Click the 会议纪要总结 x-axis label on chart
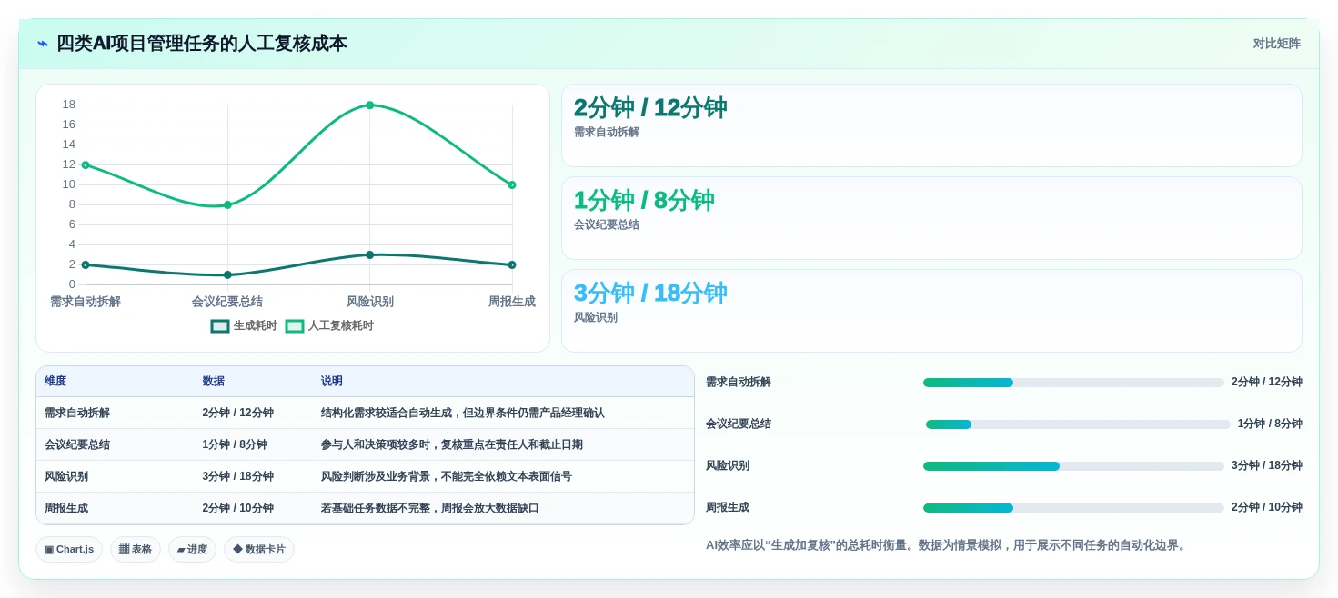This screenshot has height=598, width=1338. 227,302
